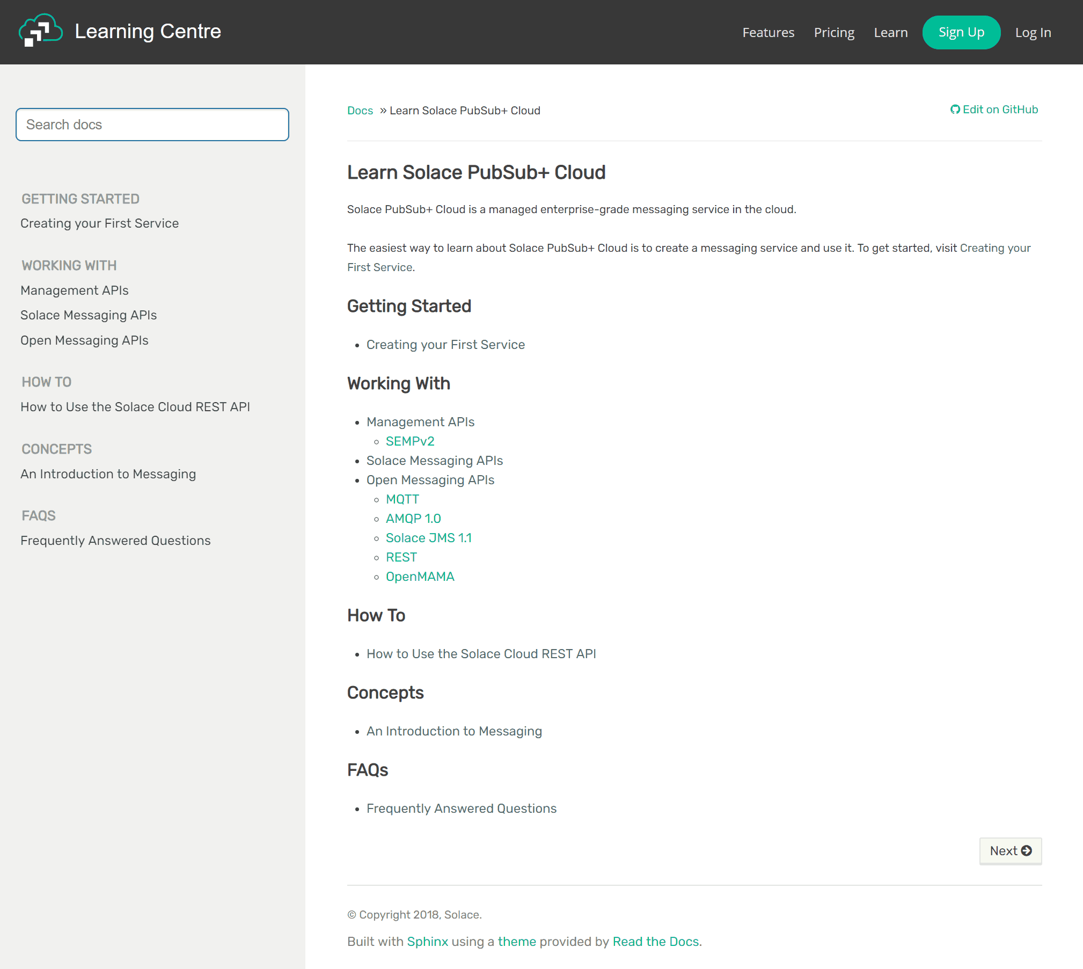Image resolution: width=1083 pixels, height=969 pixels.
Task: Open the Sphinx footer link
Action: pos(427,942)
